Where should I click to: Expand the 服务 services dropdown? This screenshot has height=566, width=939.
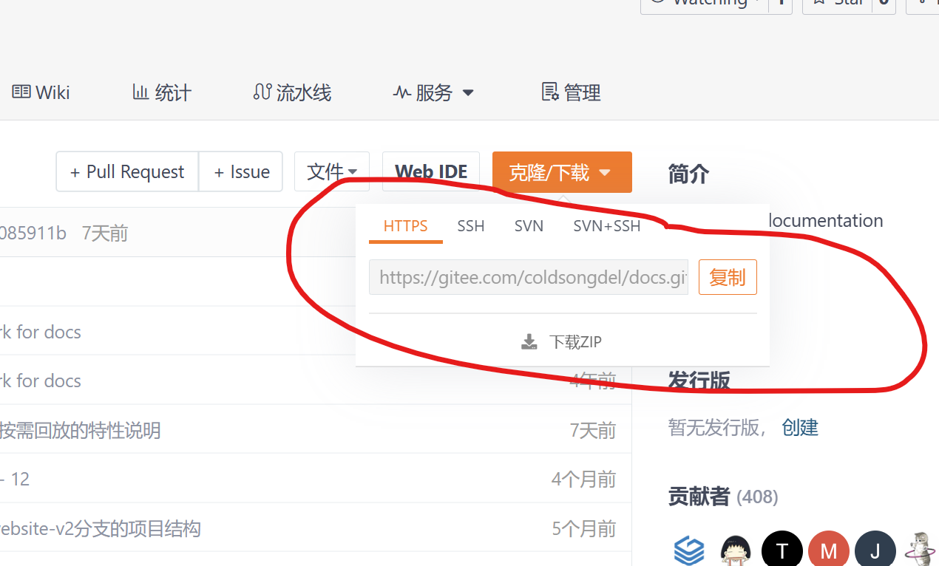(x=433, y=92)
